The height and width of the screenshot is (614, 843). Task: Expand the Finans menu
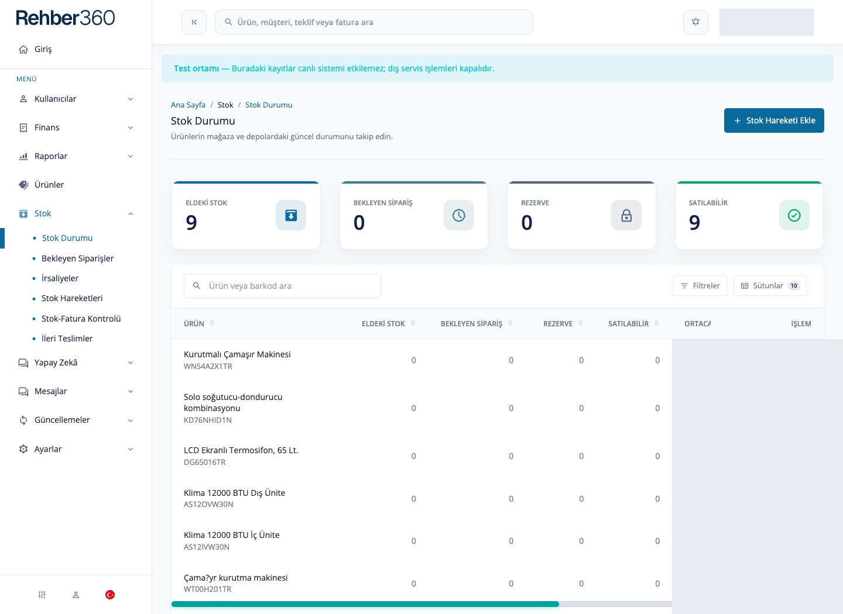76,127
